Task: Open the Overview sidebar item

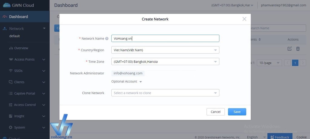Action: click(21, 48)
